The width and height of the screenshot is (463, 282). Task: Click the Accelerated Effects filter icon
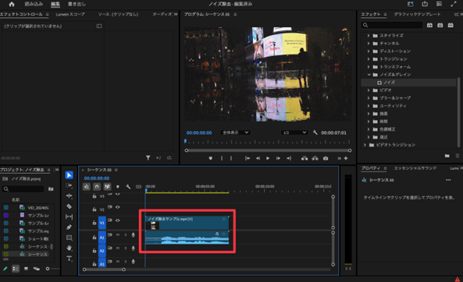pyautogui.click(x=429, y=26)
